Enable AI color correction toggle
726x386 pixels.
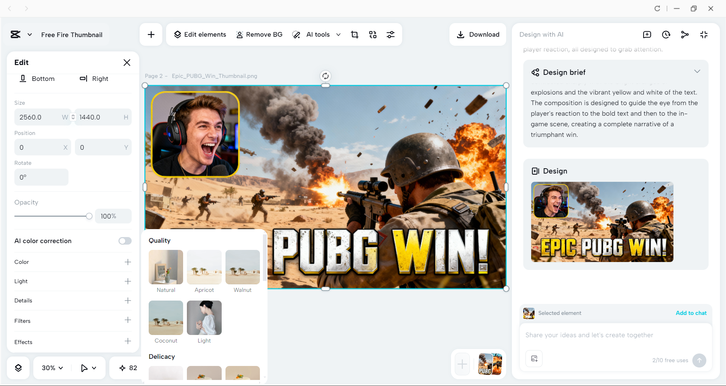click(125, 241)
